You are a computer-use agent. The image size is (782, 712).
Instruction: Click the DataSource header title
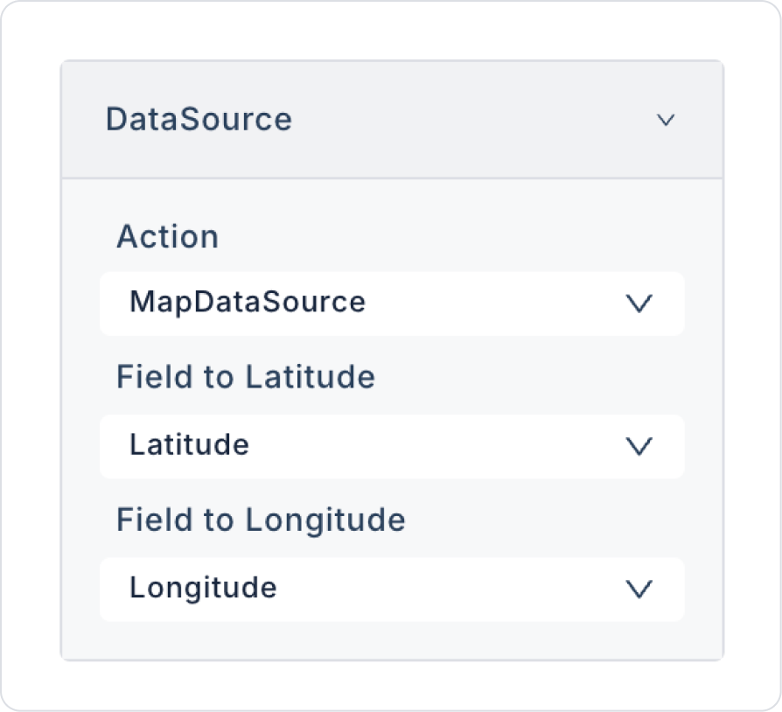click(x=199, y=119)
